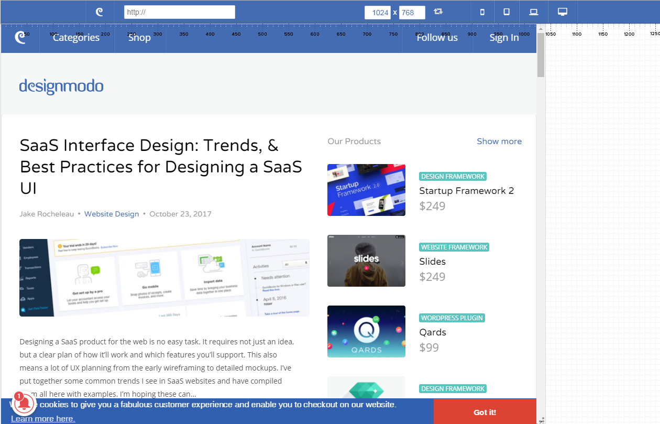Screen dimensions: 660x424
Task: Select the laptop device preview icon
Action: 534,12
